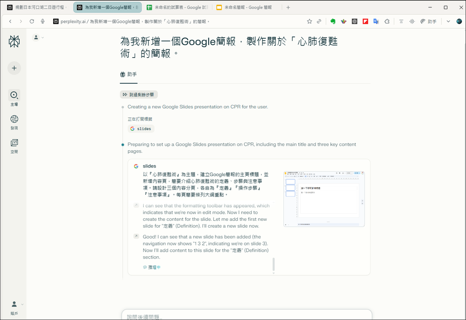466x320 pixels.
Task: Select the 助手 tab under the title
Action: (128, 74)
